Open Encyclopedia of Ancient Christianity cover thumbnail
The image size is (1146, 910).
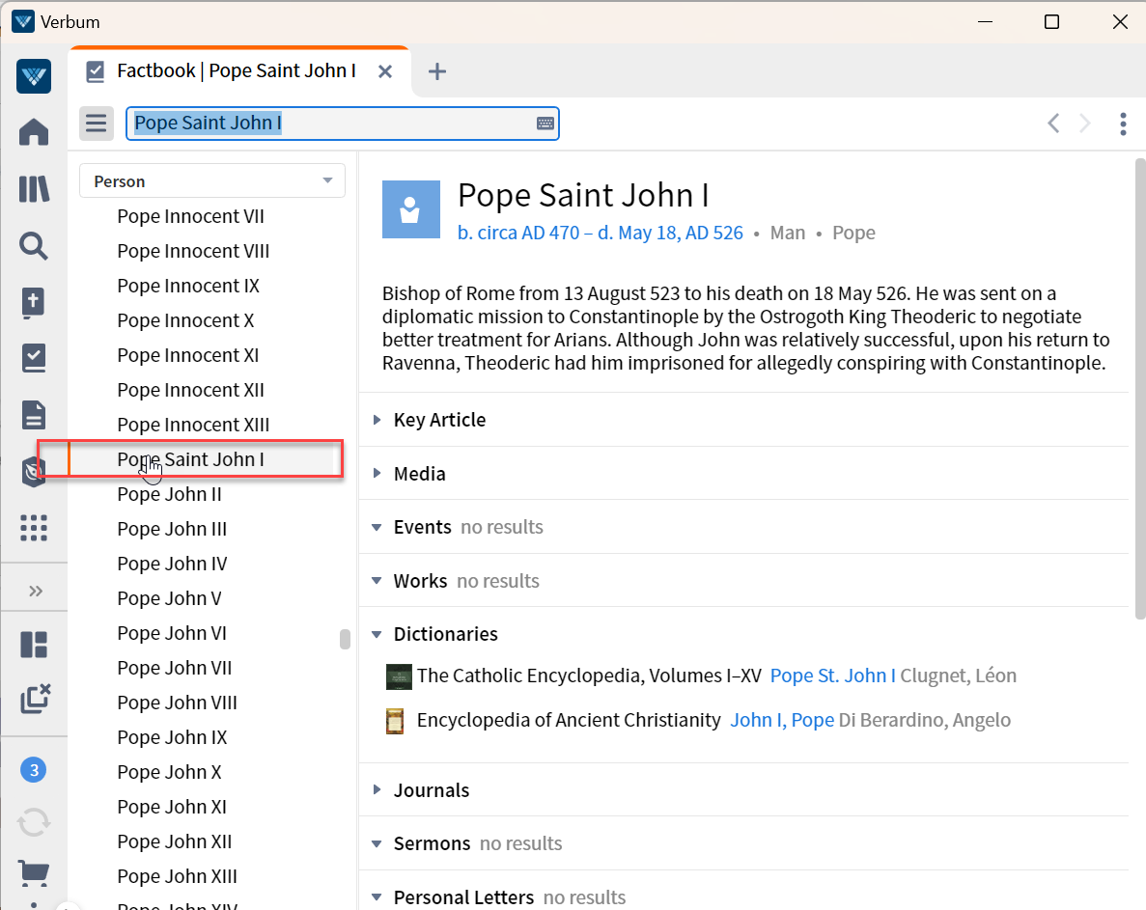(395, 721)
